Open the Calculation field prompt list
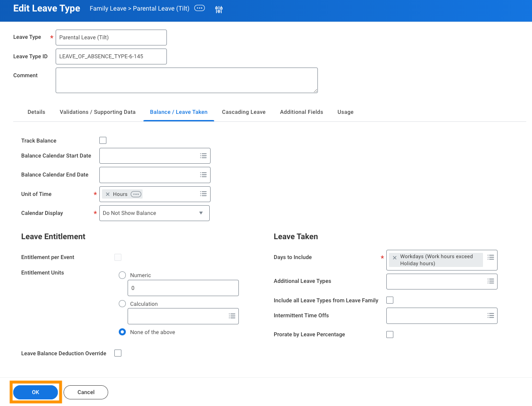 coord(232,316)
